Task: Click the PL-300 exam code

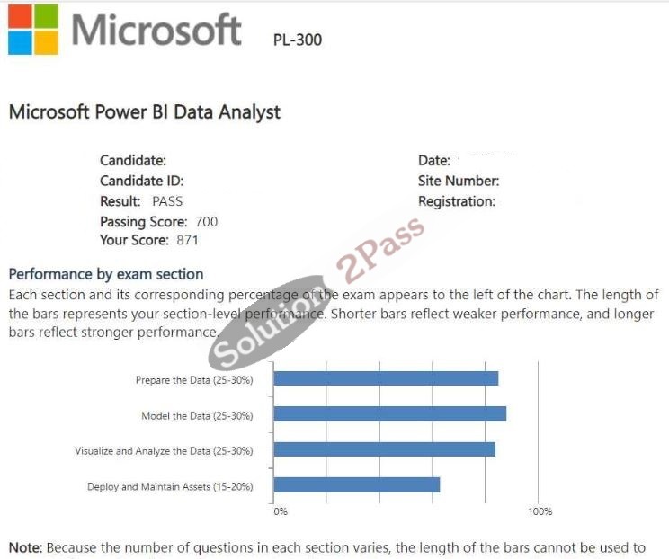Action: point(298,40)
